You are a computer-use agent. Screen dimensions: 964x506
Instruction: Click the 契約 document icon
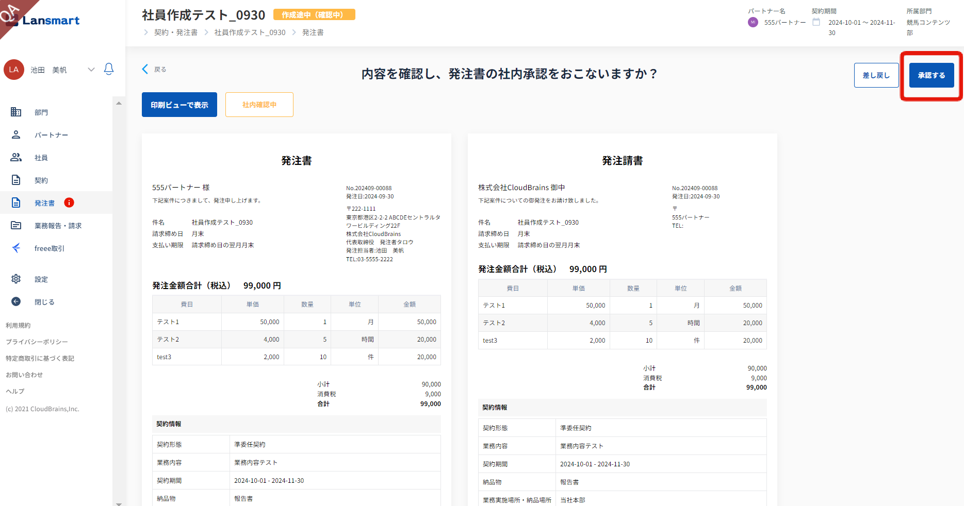pos(16,180)
